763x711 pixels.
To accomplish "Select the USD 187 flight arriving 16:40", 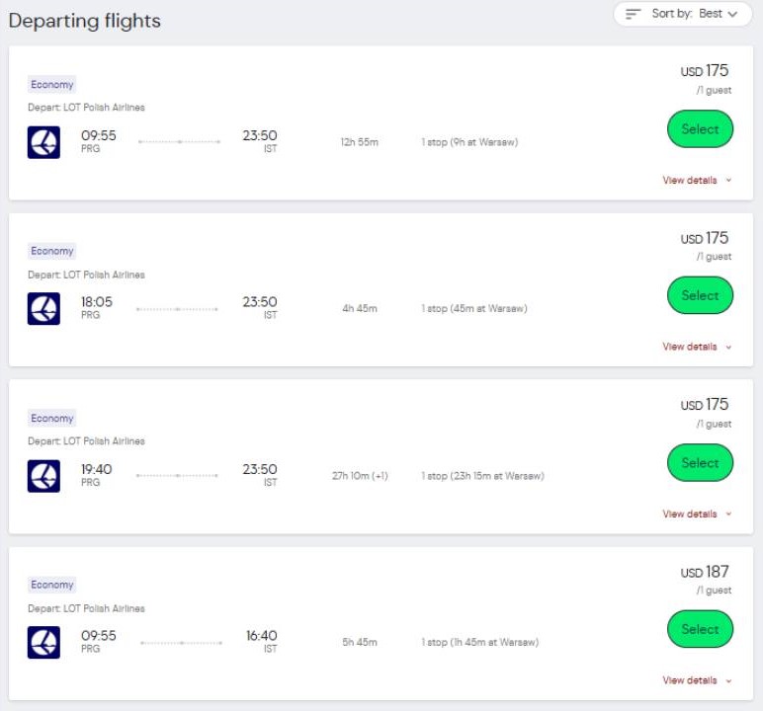I will pyautogui.click(x=700, y=629).
